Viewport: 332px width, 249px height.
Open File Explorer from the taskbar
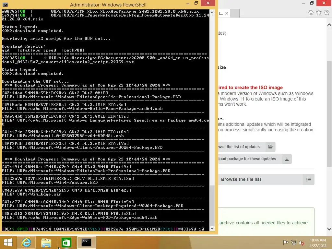[46, 242]
